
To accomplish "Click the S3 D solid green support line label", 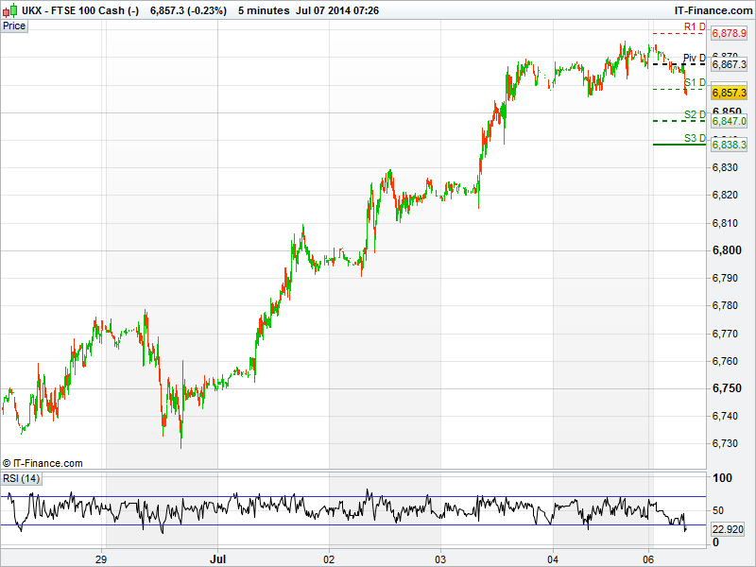I will (696, 137).
